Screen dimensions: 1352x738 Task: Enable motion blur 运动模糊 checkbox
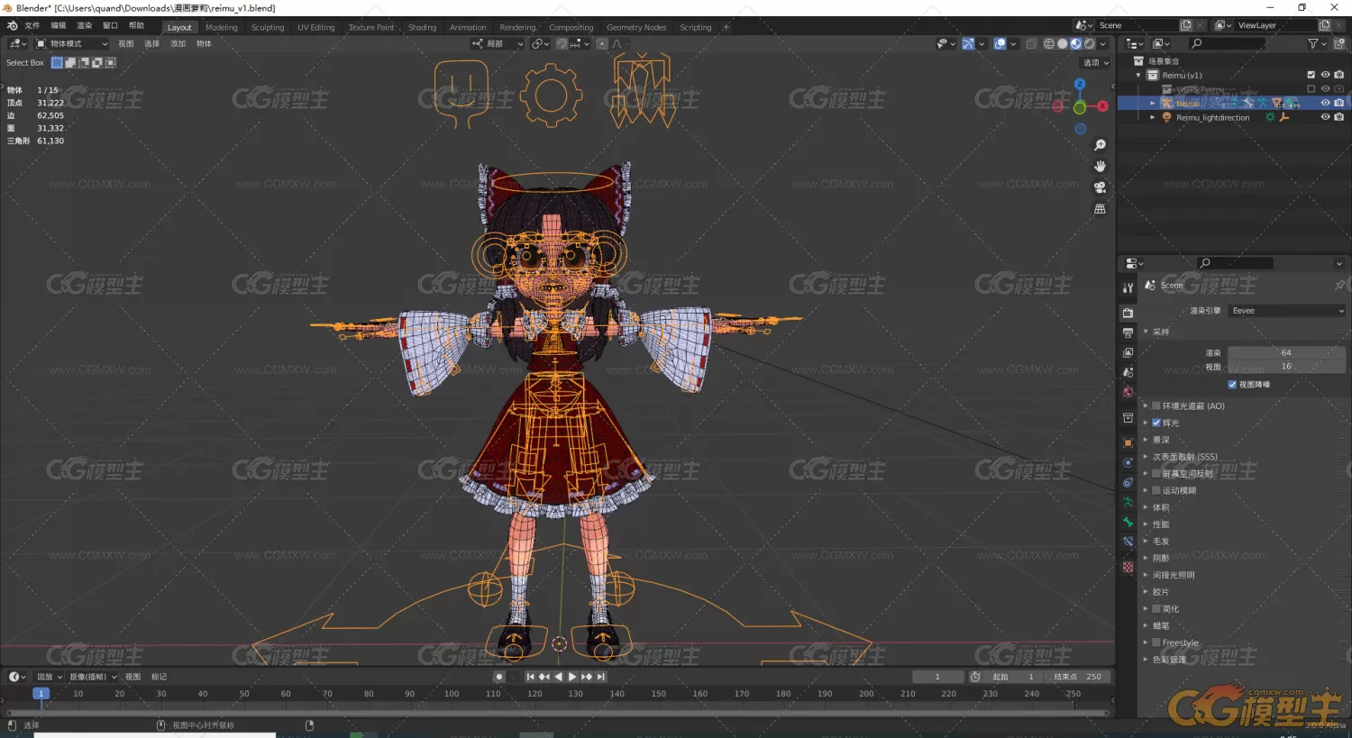click(1156, 490)
